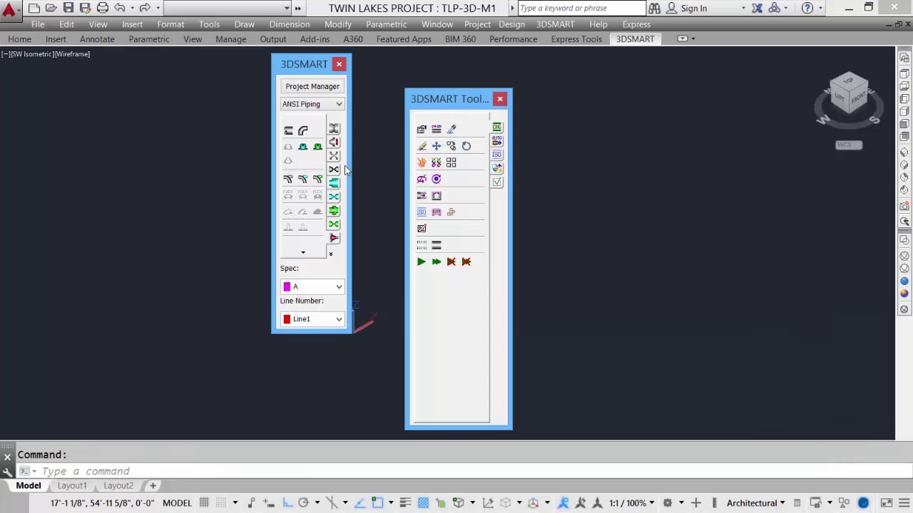Viewport: 913px width, 513px height.
Task: Select the orange hand tool
Action: tap(422, 162)
